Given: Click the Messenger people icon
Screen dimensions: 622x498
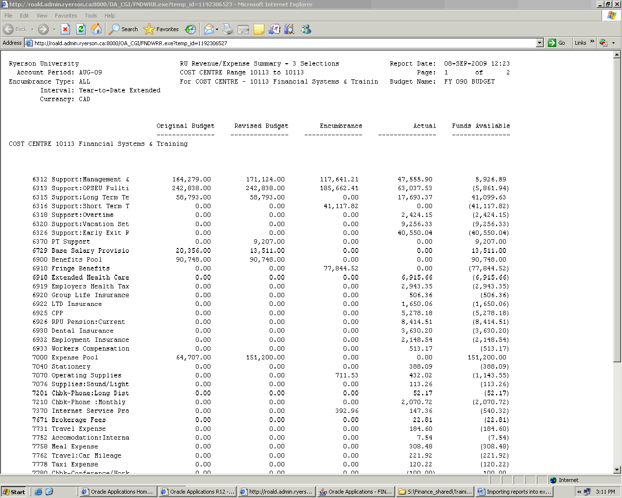Looking at the screenshot, I should (x=306, y=29).
